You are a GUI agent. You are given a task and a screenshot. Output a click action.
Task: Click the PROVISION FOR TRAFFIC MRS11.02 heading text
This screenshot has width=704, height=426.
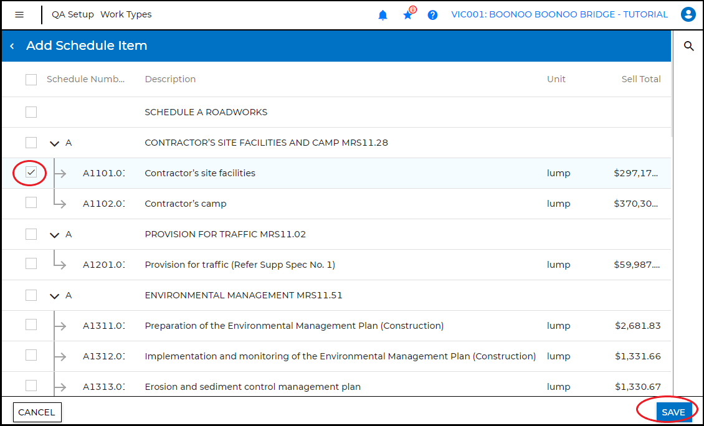pos(226,234)
